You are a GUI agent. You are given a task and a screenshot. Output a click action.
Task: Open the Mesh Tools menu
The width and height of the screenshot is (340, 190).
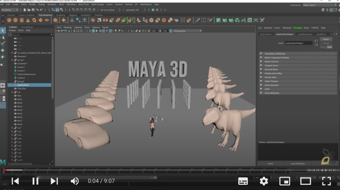(83, 4)
